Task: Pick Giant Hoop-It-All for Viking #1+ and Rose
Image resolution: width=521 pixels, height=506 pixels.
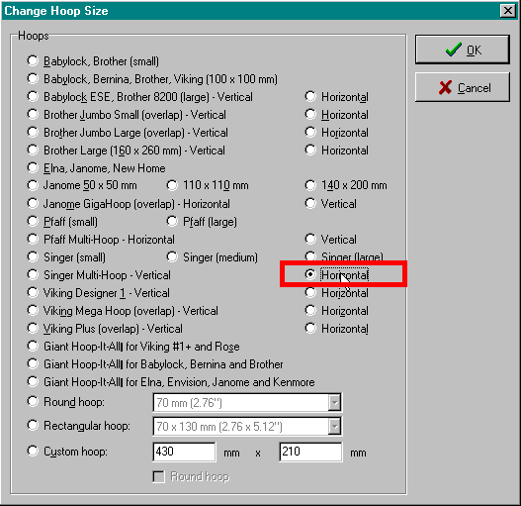Action: click(x=133, y=347)
